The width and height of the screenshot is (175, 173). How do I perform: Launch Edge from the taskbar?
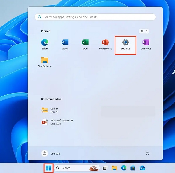pyautogui.click(x=124, y=168)
